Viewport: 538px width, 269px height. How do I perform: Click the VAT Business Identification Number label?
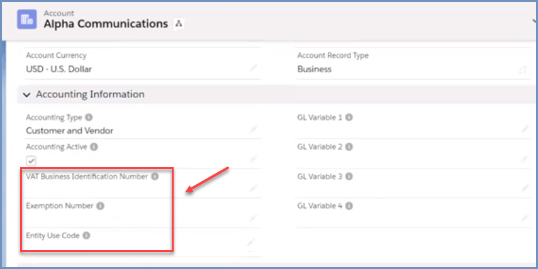point(87,177)
